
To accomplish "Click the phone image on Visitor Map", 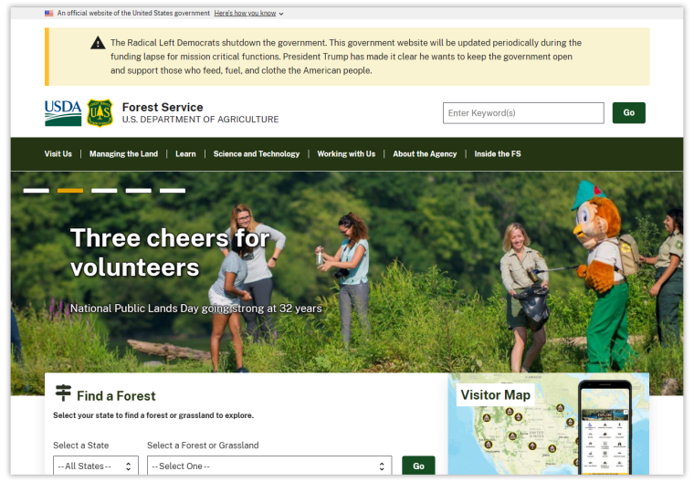I will coord(605,427).
